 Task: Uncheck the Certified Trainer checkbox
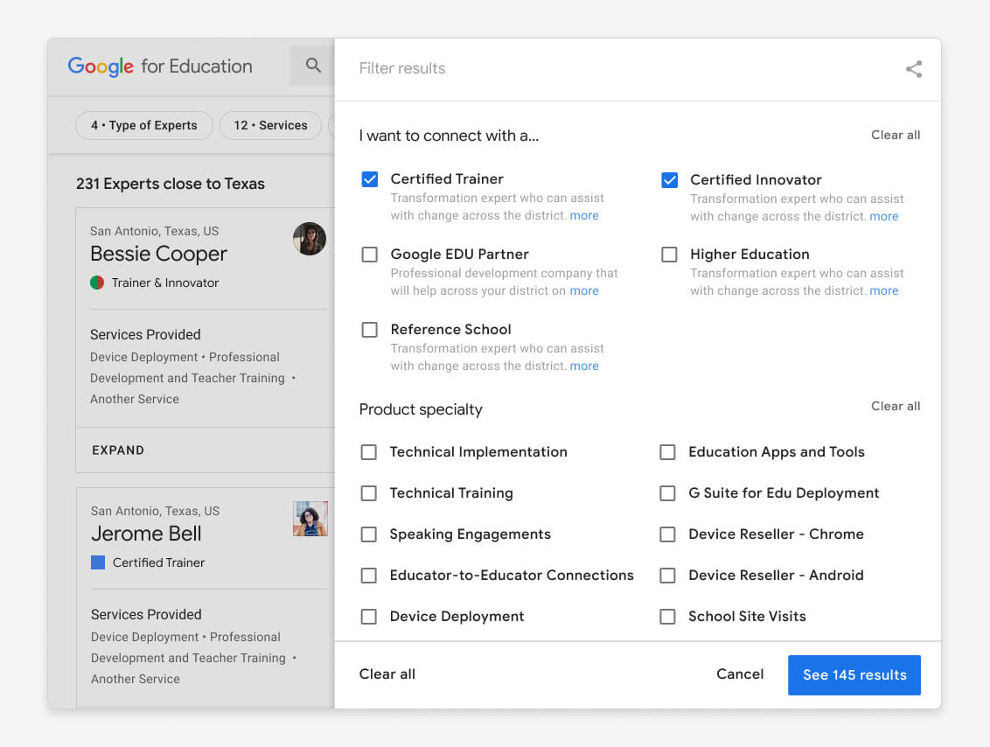pyautogui.click(x=369, y=179)
